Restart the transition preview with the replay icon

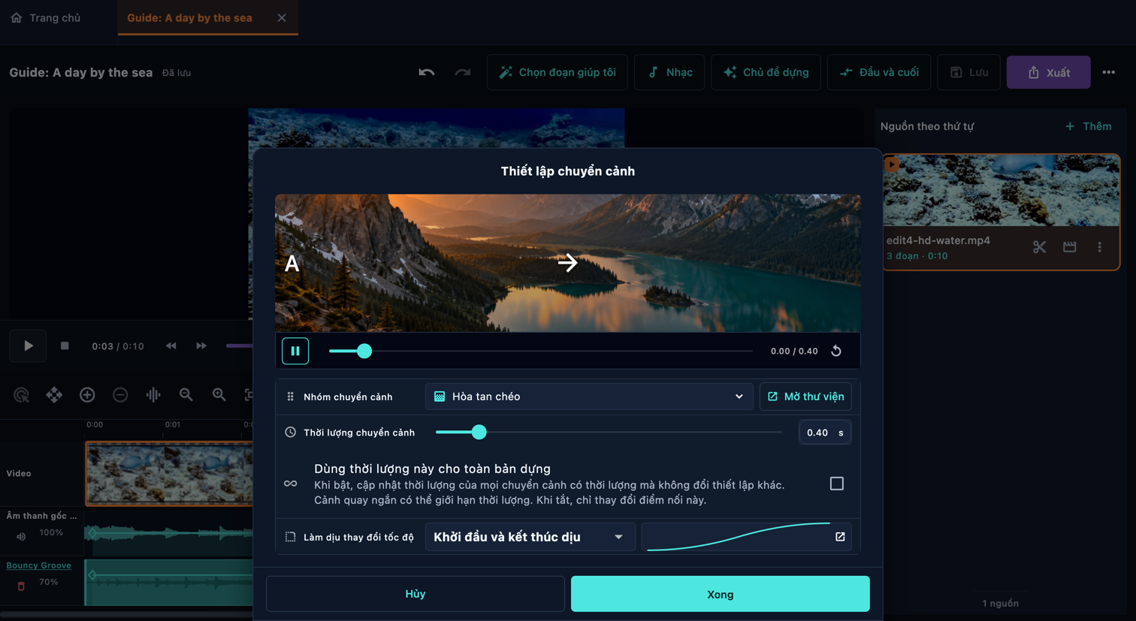point(836,351)
